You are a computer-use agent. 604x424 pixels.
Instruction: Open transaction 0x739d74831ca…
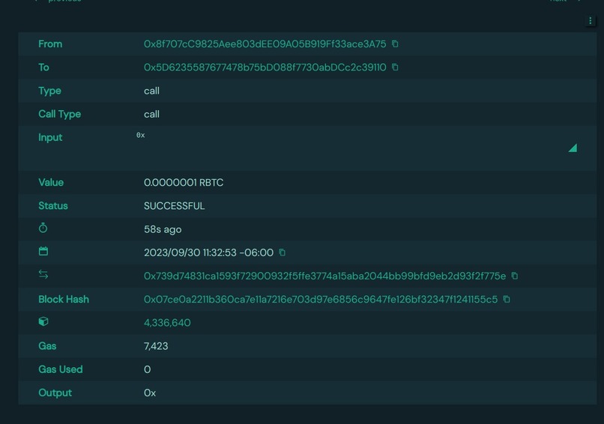coord(324,276)
